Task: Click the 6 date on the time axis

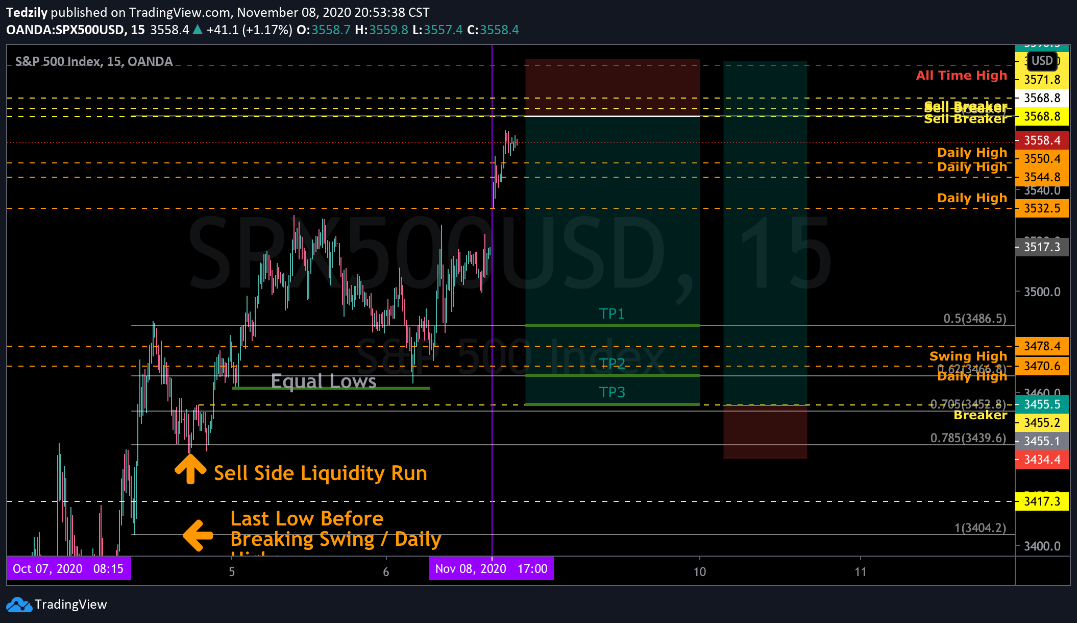Action: [x=386, y=572]
